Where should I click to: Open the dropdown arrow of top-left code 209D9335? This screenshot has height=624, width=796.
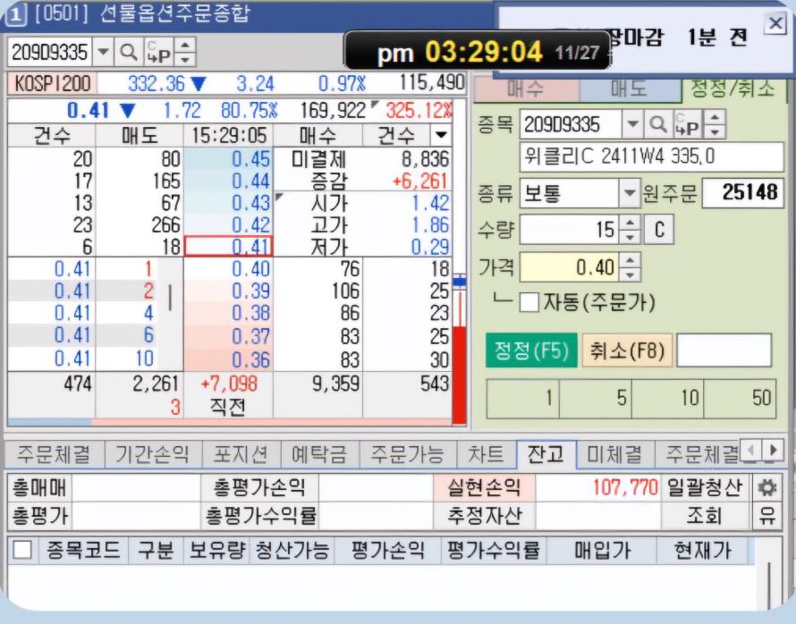tap(103, 52)
